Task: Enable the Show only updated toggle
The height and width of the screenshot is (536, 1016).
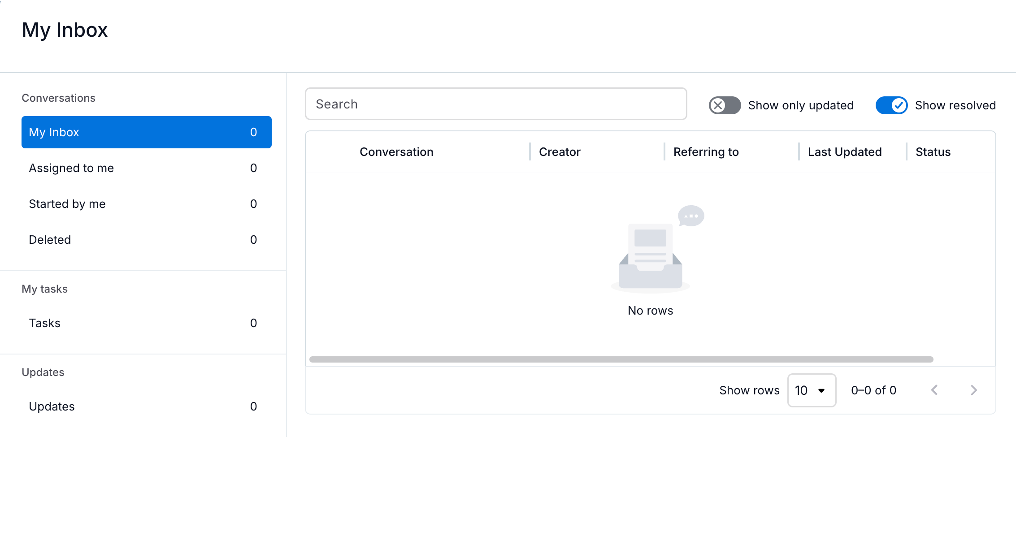Action: coord(725,105)
